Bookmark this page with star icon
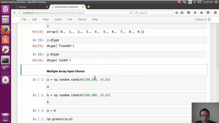219x123 pixels. tap(177, 13)
